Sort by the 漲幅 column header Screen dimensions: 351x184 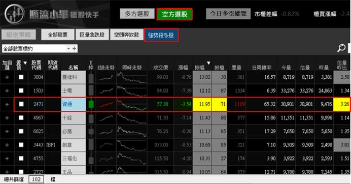pos(183,67)
